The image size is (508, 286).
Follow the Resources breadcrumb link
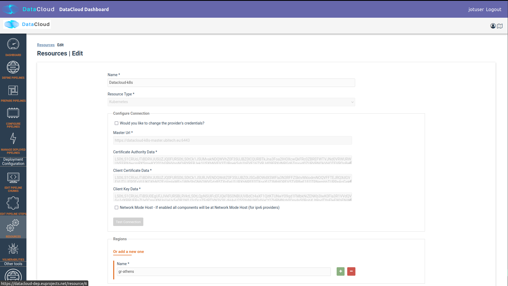point(46,45)
